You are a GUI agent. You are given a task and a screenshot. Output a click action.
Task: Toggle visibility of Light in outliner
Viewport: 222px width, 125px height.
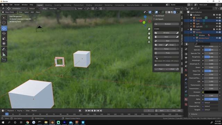pyautogui.click(x=217, y=24)
